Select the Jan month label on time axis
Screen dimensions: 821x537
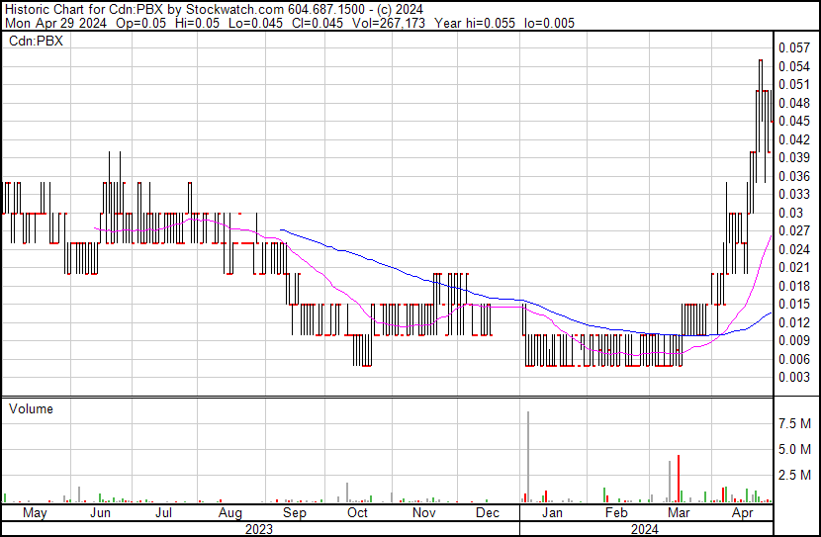click(552, 513)
